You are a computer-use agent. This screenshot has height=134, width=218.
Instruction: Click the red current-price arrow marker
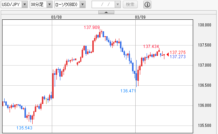tap(168, 54)
